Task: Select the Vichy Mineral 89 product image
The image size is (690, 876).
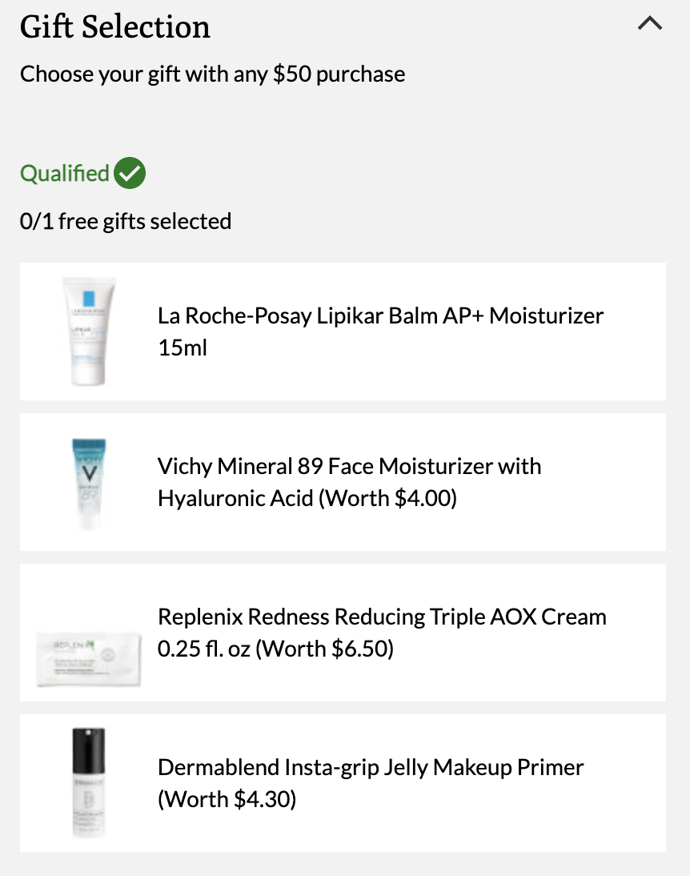Action: tap(89, 483)
